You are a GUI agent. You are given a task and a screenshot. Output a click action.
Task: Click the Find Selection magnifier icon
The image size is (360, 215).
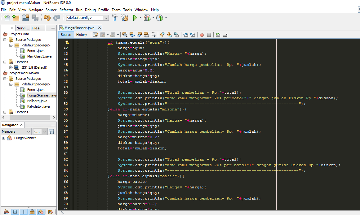[125, 35]
